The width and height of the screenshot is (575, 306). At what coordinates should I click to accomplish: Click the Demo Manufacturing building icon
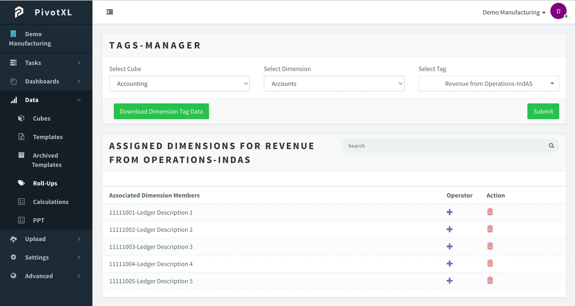point(13,34)
